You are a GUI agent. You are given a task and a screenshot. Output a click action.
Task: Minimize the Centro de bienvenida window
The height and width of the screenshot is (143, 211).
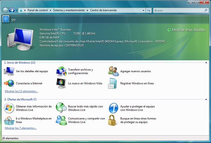coord(191,2)
